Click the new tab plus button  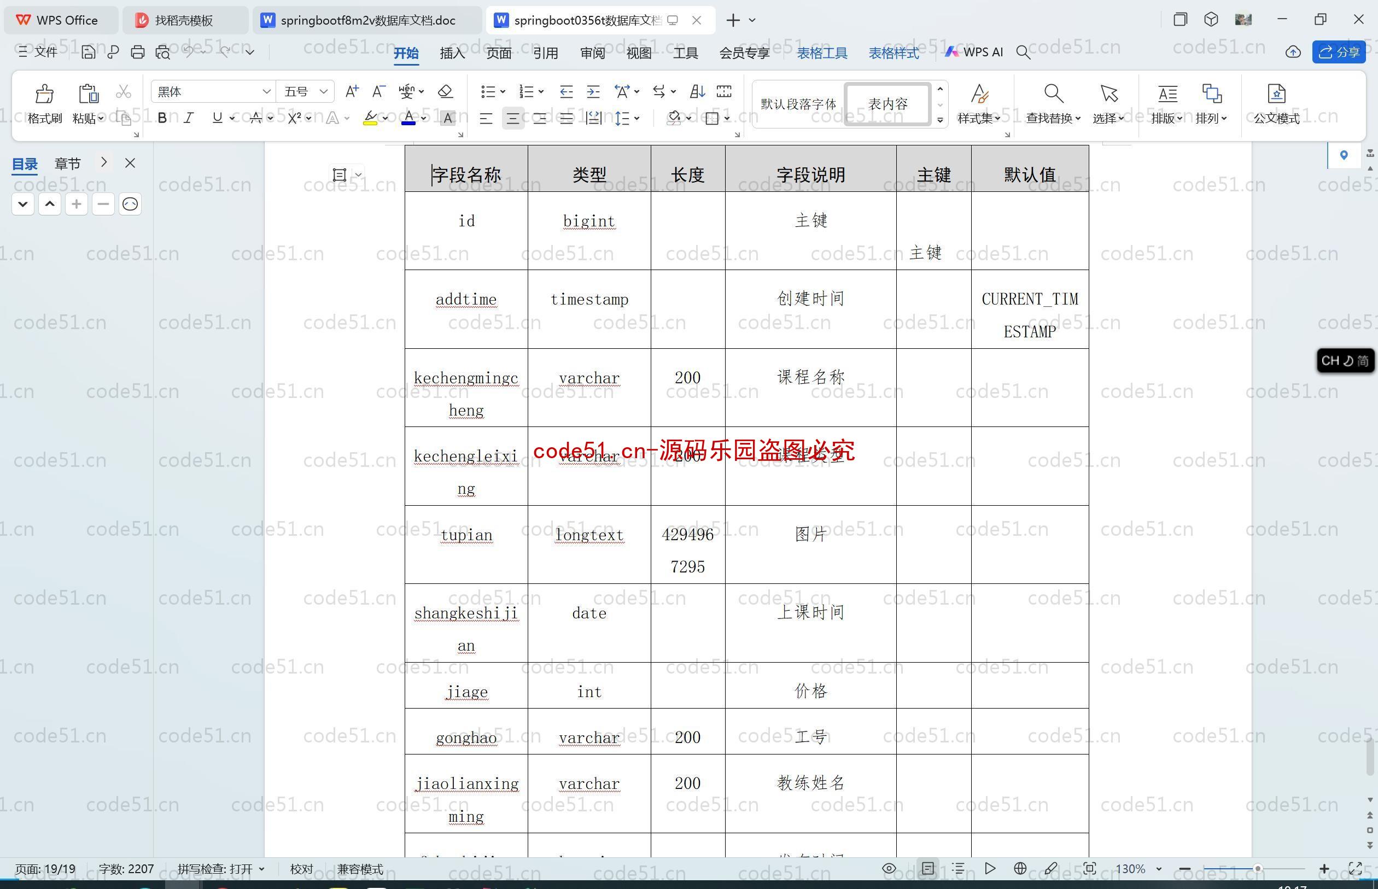point(733,20)
